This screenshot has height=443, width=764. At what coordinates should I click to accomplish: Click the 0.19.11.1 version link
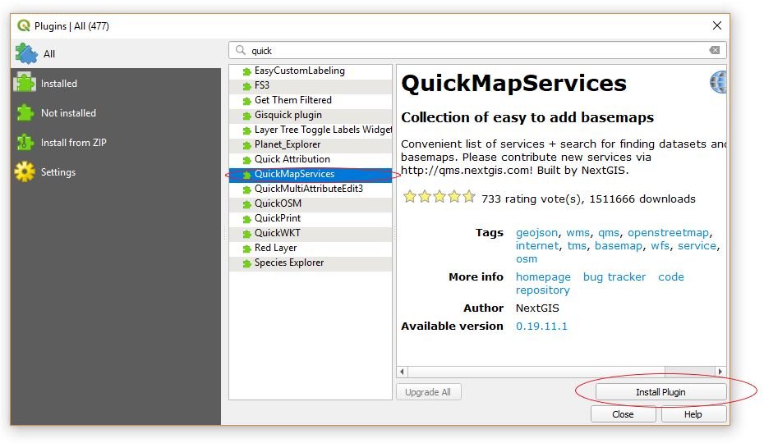point(541,327)
